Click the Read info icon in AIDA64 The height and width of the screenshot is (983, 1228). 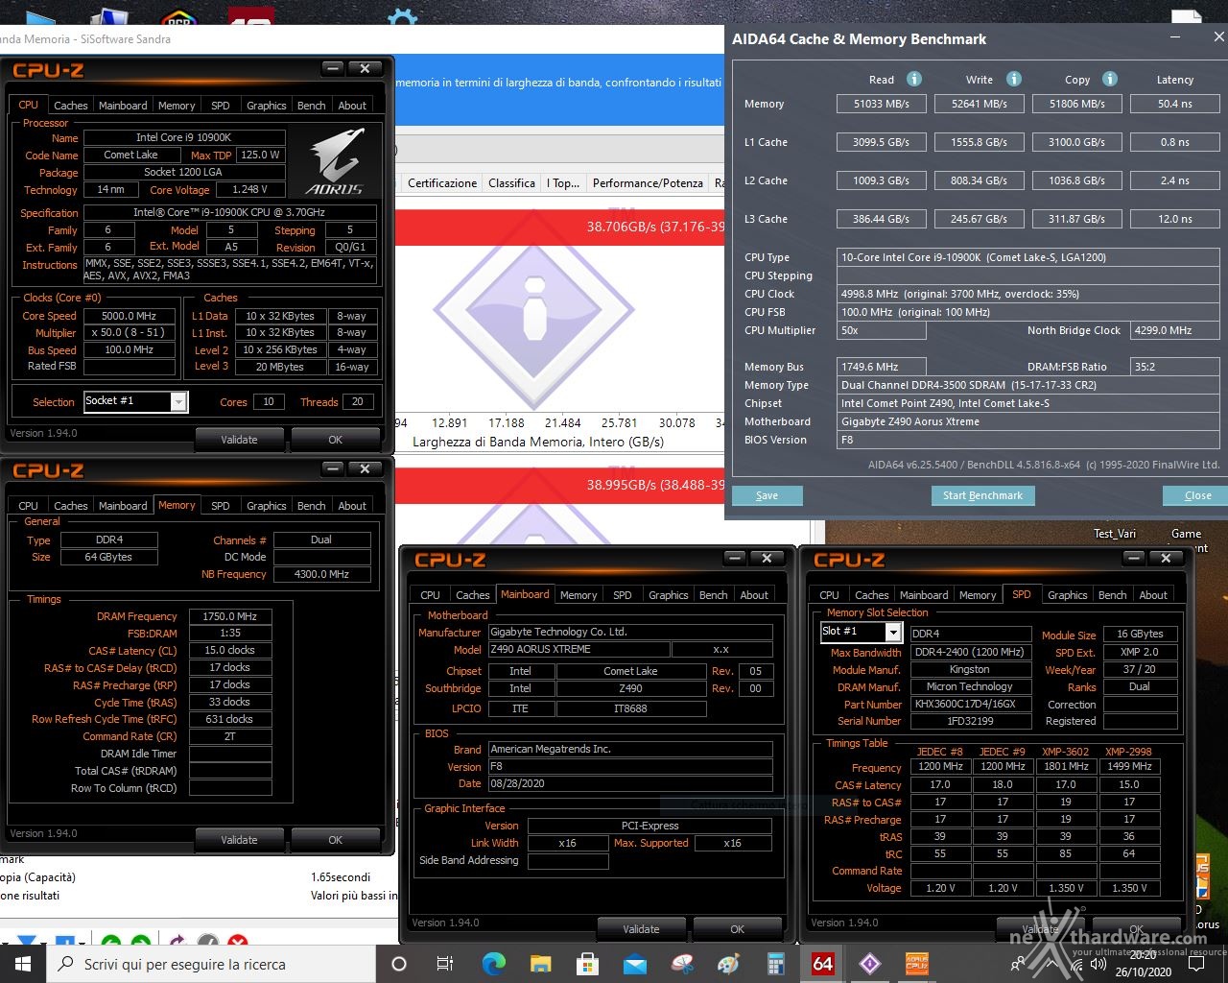pos(914,79)
